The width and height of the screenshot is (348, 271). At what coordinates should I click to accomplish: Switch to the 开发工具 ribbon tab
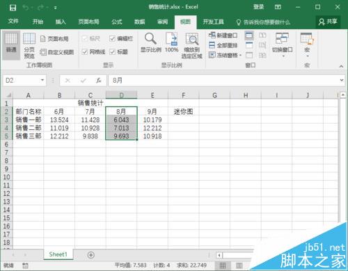(x=213, y=22)
